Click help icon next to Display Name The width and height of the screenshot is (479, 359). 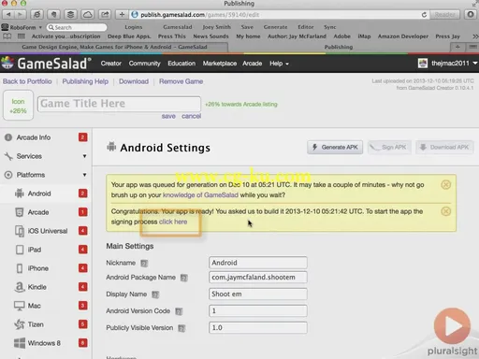pos(155,294)
